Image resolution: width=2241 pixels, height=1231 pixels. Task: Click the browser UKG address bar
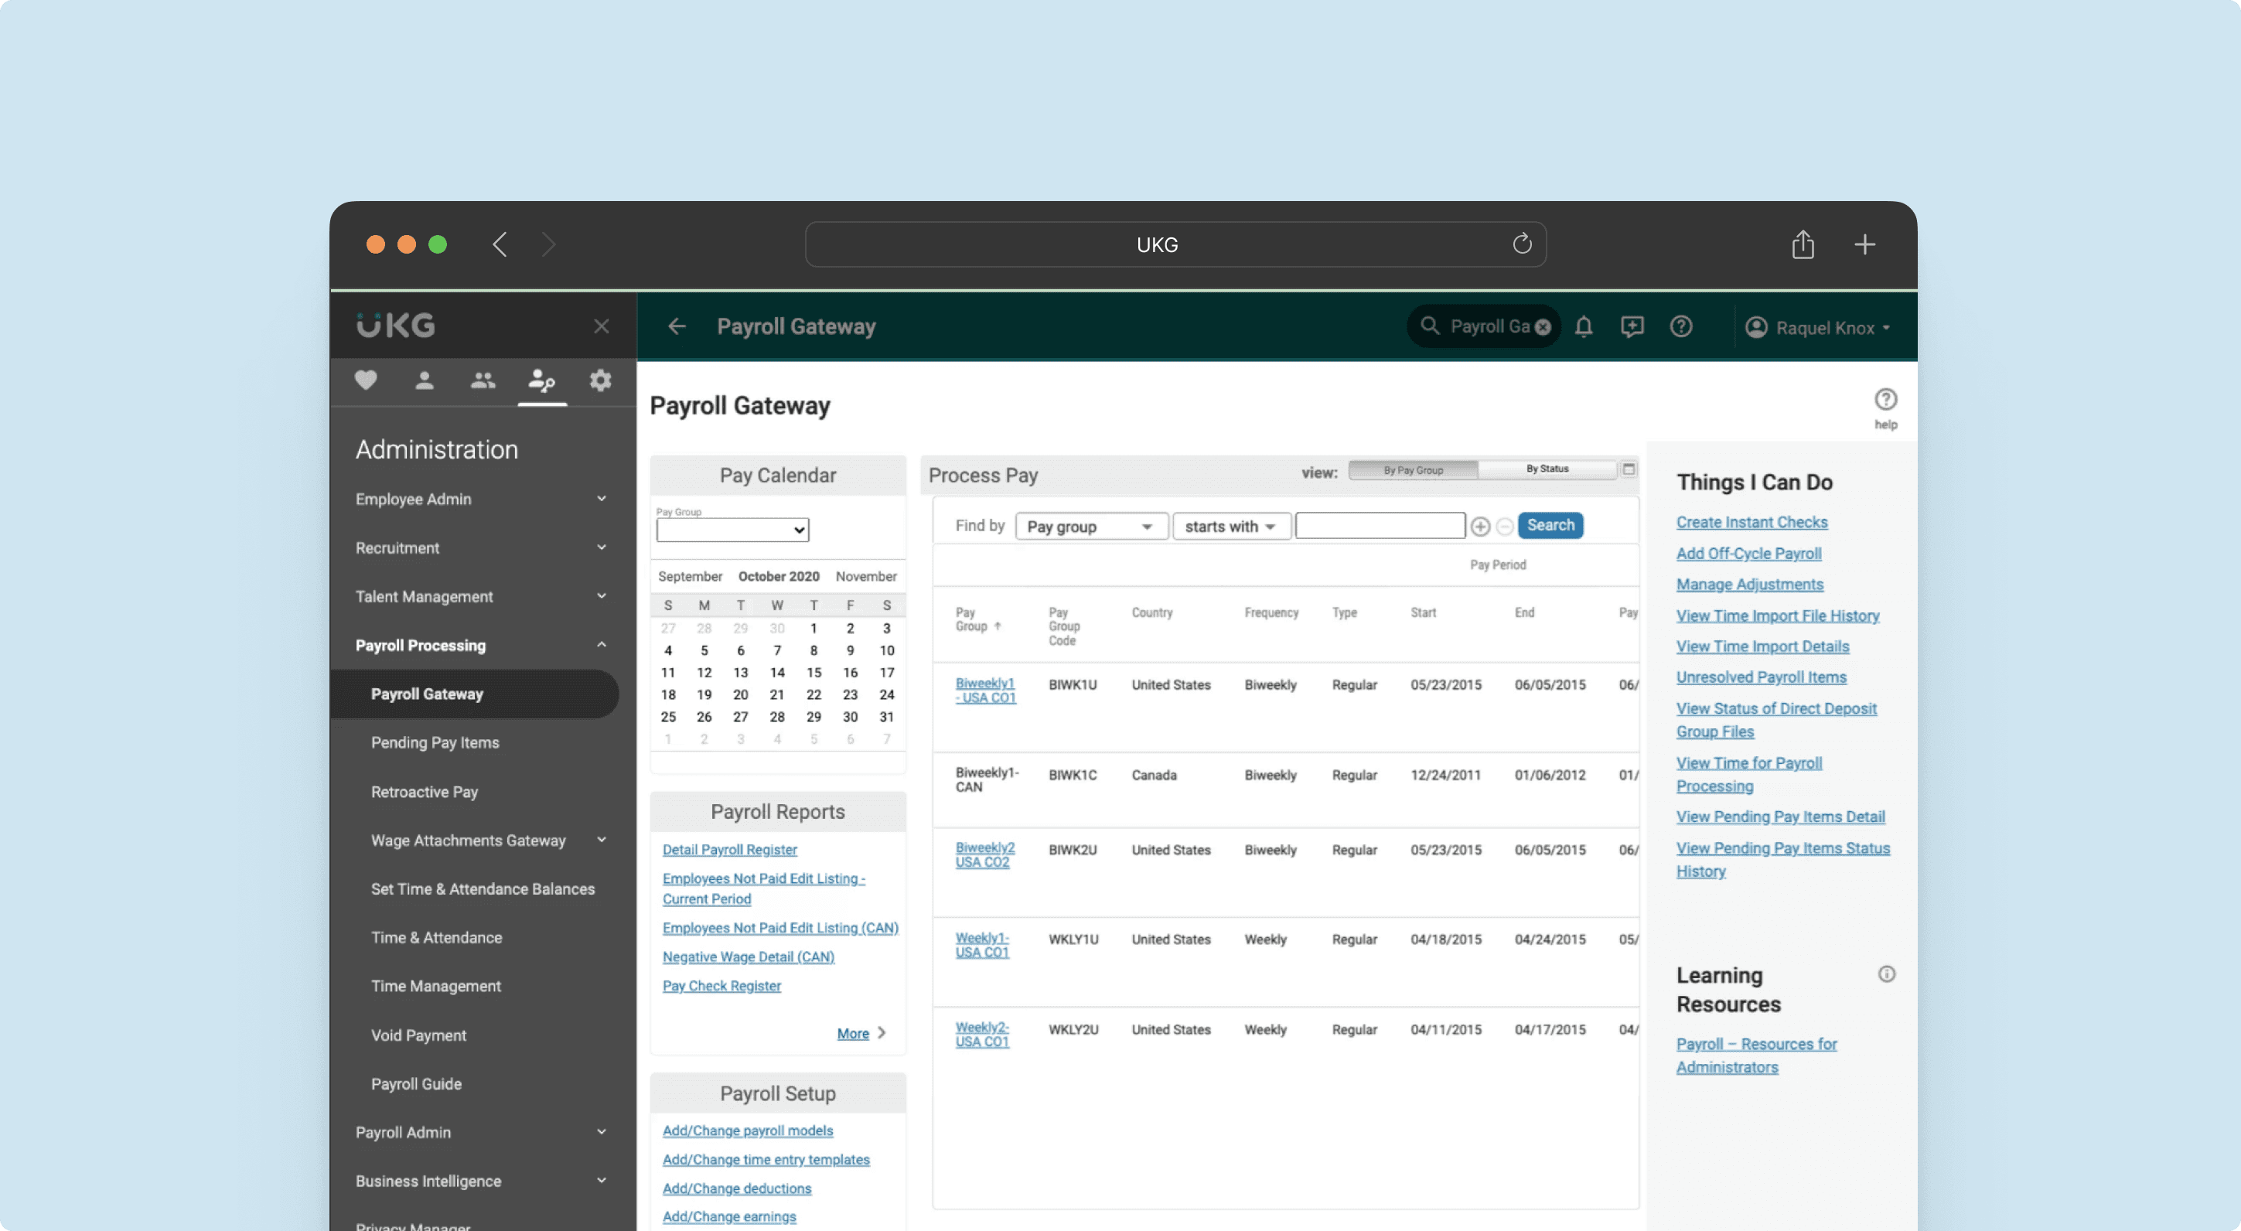coord(1175,244)
